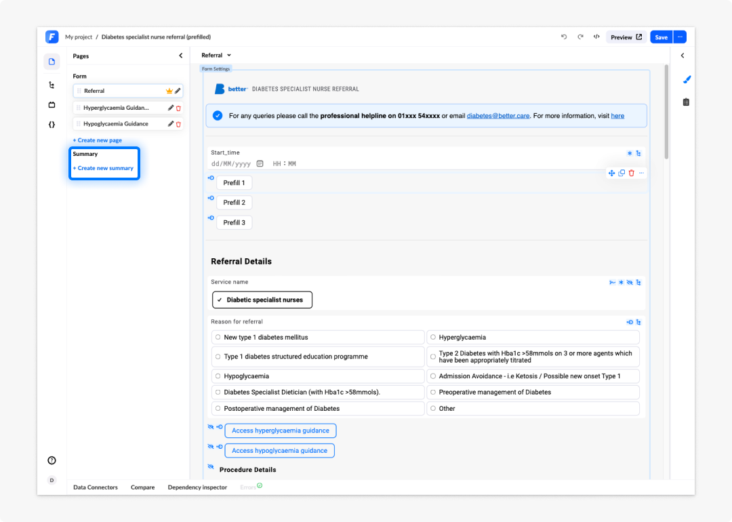
Task: Open the Referral page dropdown
Action: click(x=216, y=55)
